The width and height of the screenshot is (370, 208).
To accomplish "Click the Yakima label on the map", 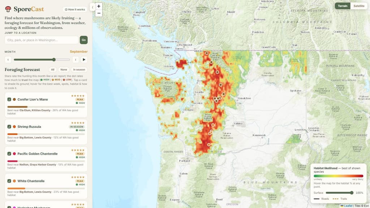I will tap(238, 123).
